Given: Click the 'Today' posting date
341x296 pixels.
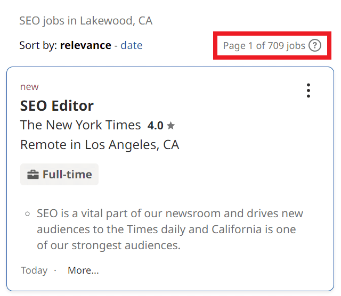Looking at the screenshot, I should 34,270.
